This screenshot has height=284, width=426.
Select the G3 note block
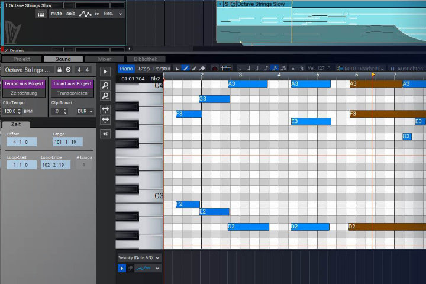click(x=214, y=99)
